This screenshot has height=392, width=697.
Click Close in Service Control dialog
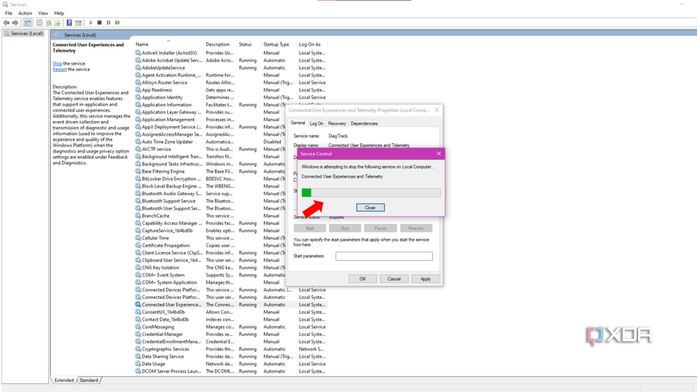(x=370, y=208)
